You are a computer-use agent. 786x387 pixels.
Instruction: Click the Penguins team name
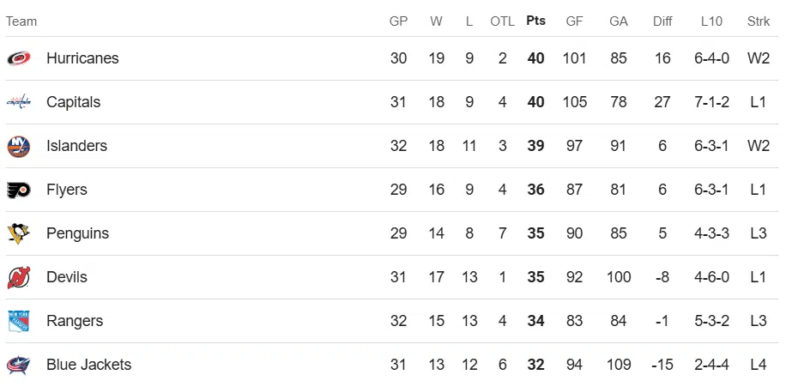click(77, 233)
